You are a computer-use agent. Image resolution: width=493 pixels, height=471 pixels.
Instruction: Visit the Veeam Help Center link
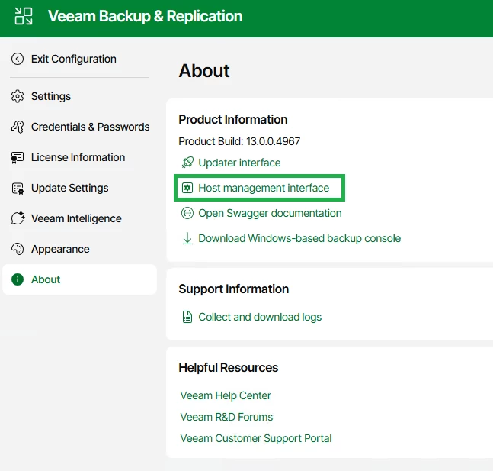coord(226,395)
